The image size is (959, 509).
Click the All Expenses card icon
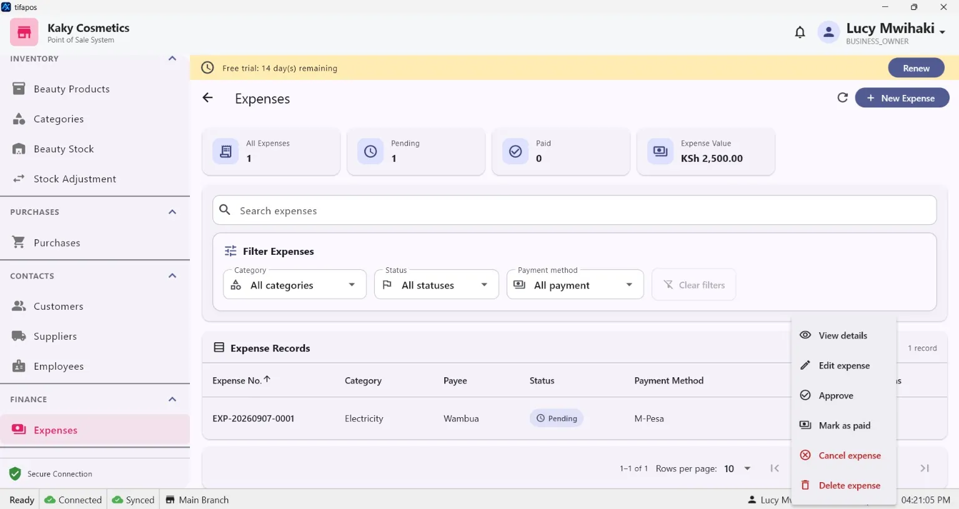point(226,151)
